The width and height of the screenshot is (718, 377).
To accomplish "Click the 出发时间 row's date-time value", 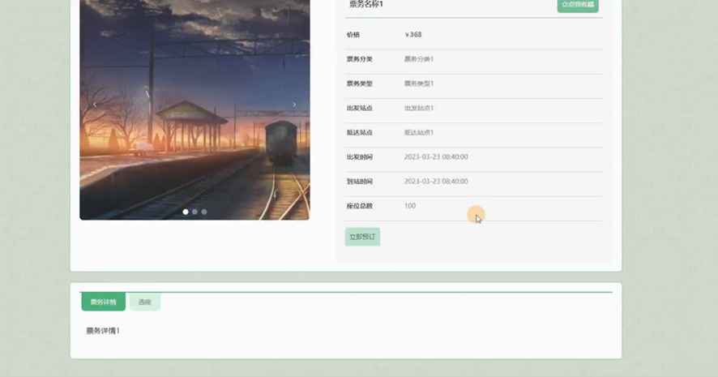I will click(436, 156).
